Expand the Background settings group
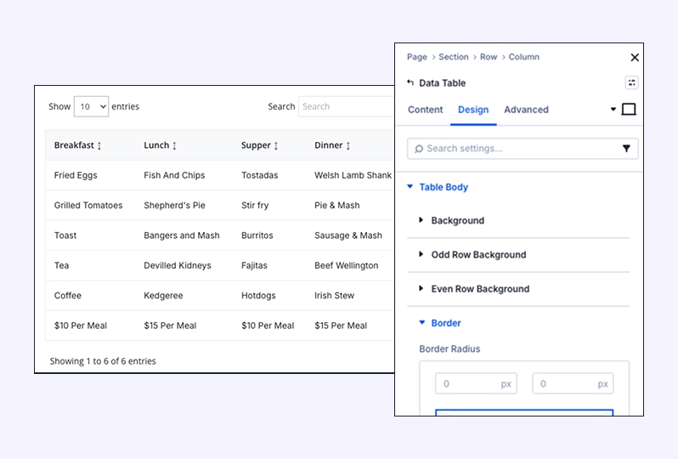The width and height of the screenshot is (678, 459). (x=421, y=221)
